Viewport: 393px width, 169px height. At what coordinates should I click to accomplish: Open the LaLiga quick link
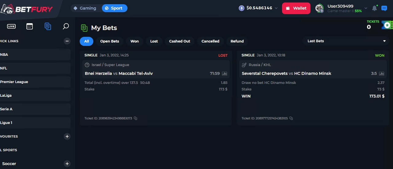pos(35,96)
